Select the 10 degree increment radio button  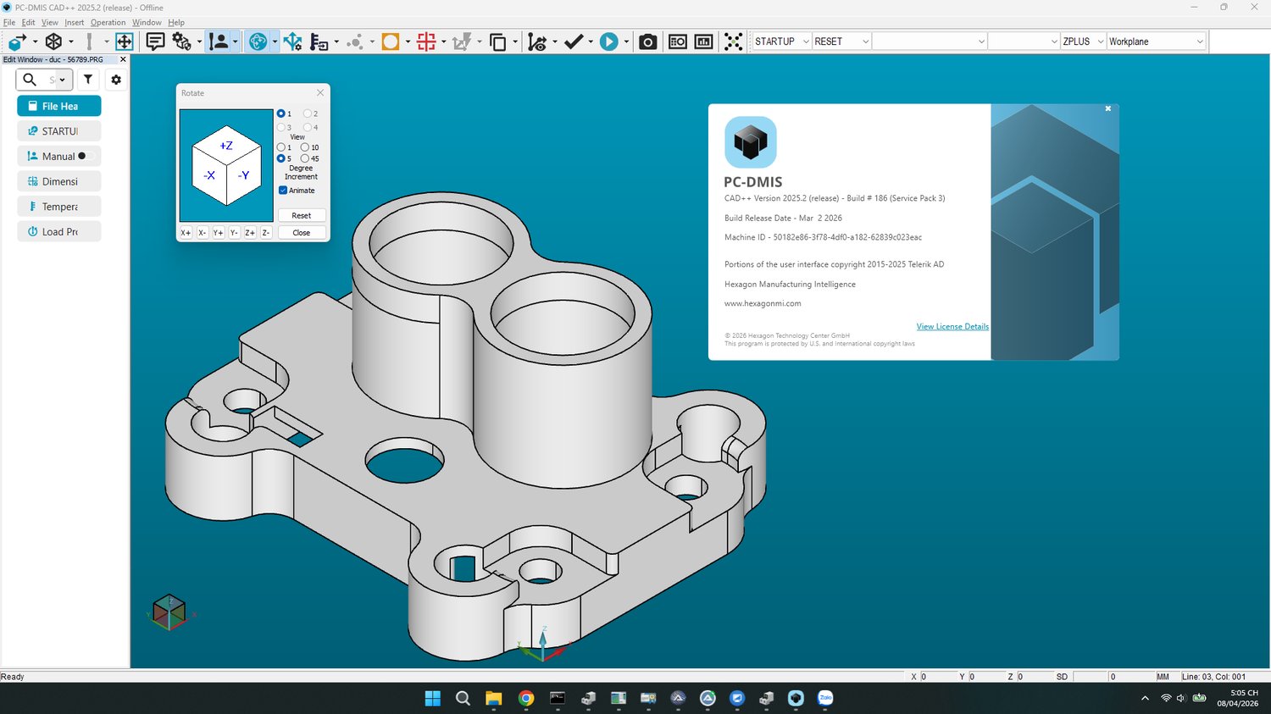click(x=305, y=147)
